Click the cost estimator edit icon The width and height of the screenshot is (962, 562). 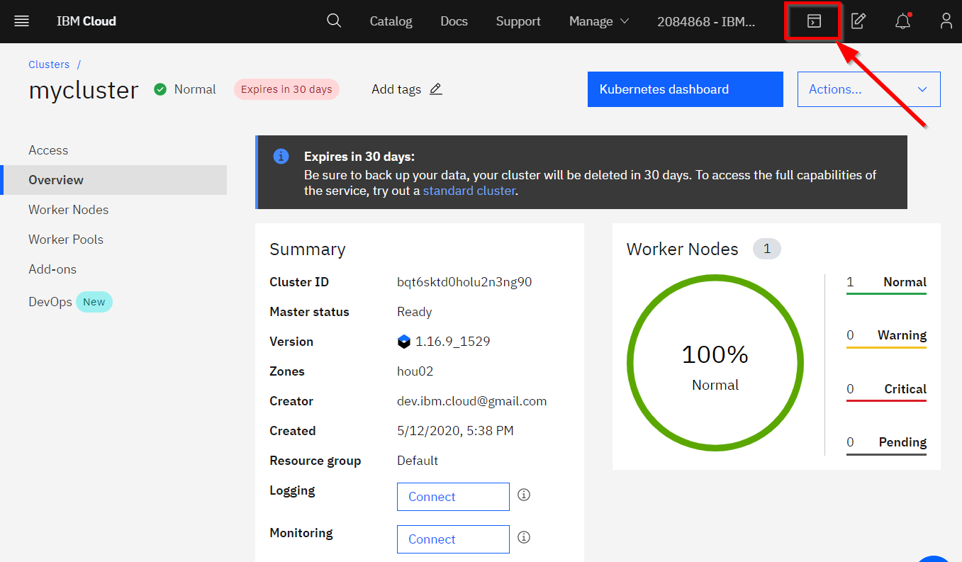858,21
